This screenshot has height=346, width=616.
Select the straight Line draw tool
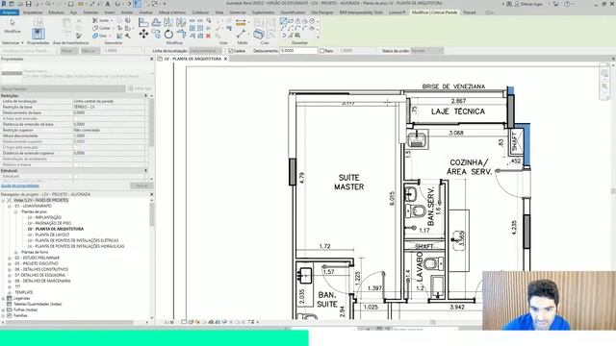coord(283,21)
